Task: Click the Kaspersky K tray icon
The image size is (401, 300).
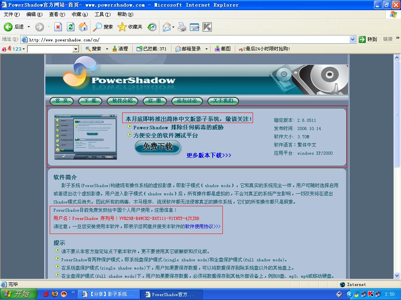Action: (371, 294)
